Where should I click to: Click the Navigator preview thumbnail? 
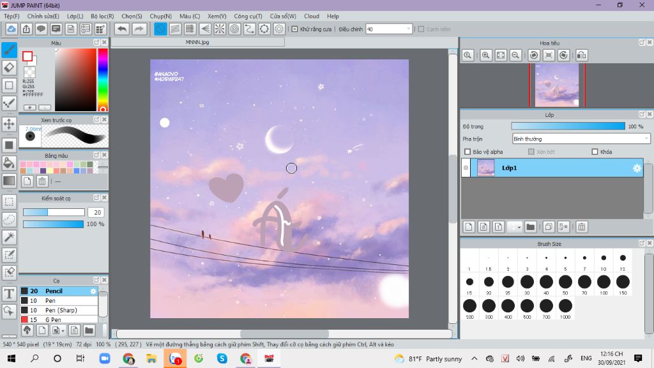pyautogui.click(x=557, y=85)
